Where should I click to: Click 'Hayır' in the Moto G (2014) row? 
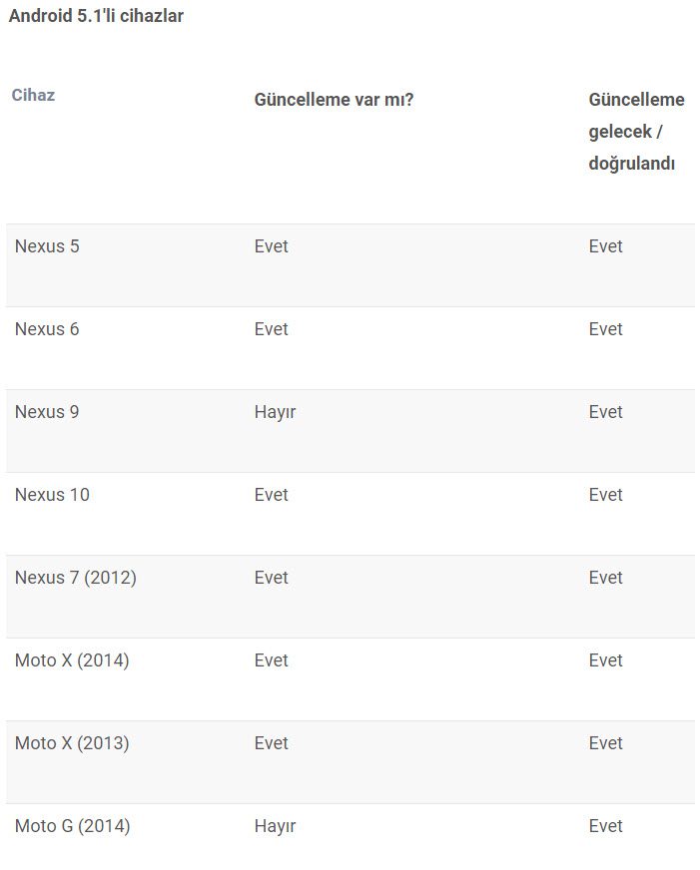[275, 826]
